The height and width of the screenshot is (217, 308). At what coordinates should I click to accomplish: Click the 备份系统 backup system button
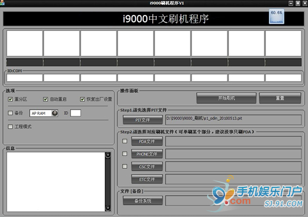(x=143, y=201)
